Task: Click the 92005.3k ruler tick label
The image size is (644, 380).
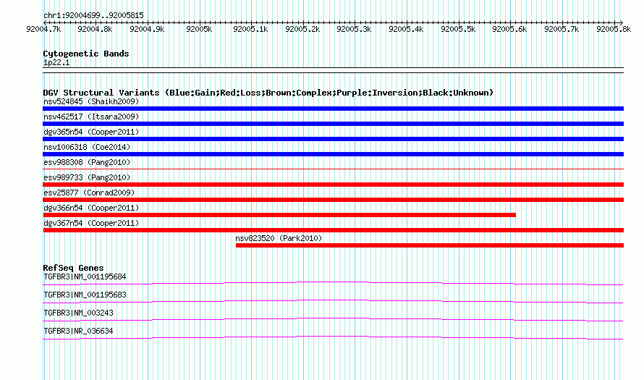Action: point(354,29)
